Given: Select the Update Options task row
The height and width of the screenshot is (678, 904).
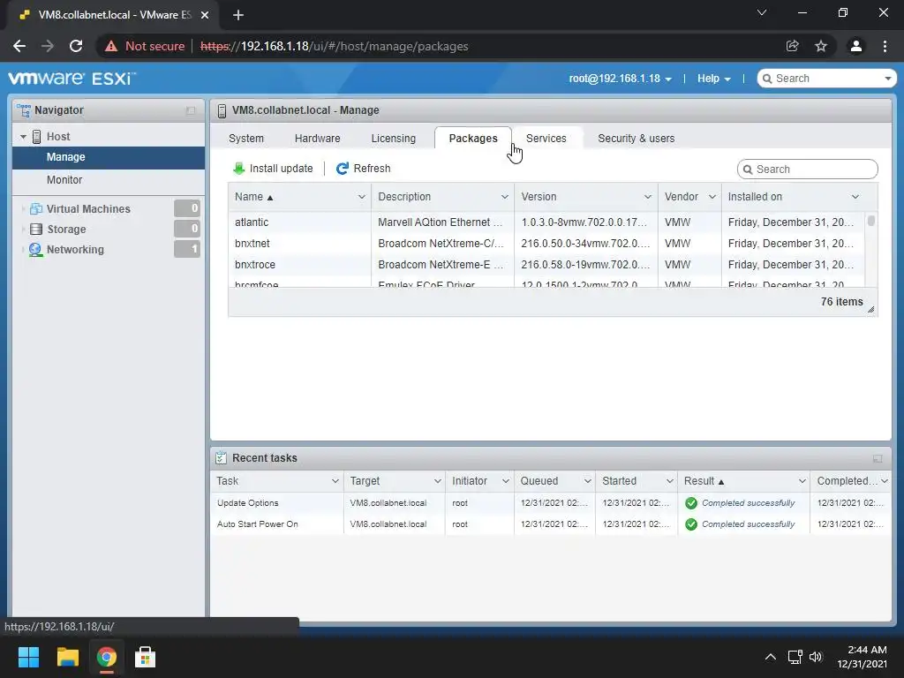Looking at the screenshot, I should pyautogui.click(x=551, y=502).
